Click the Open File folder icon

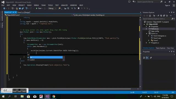[17, 9]
